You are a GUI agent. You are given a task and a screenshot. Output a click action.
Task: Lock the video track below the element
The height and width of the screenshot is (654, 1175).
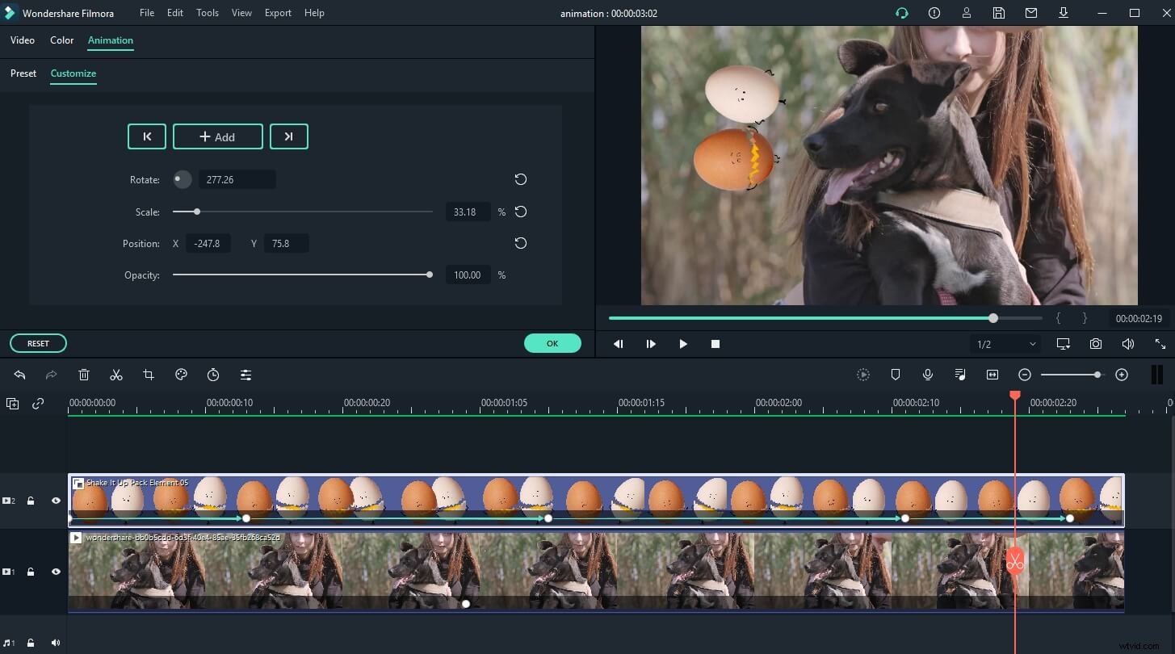click(x=31, y=572)
